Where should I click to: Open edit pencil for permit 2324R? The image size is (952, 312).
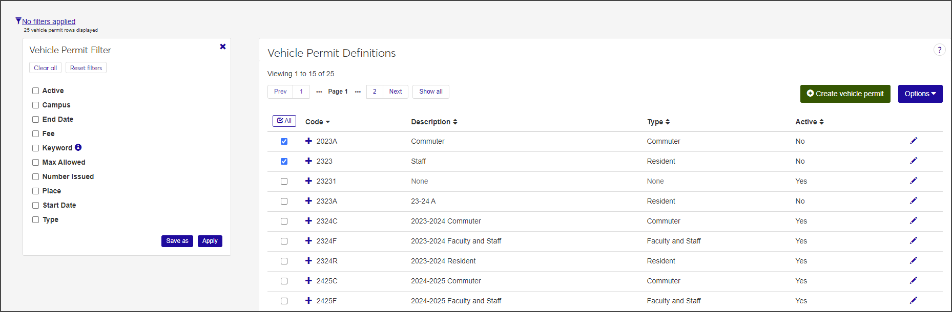click(913, 261)
